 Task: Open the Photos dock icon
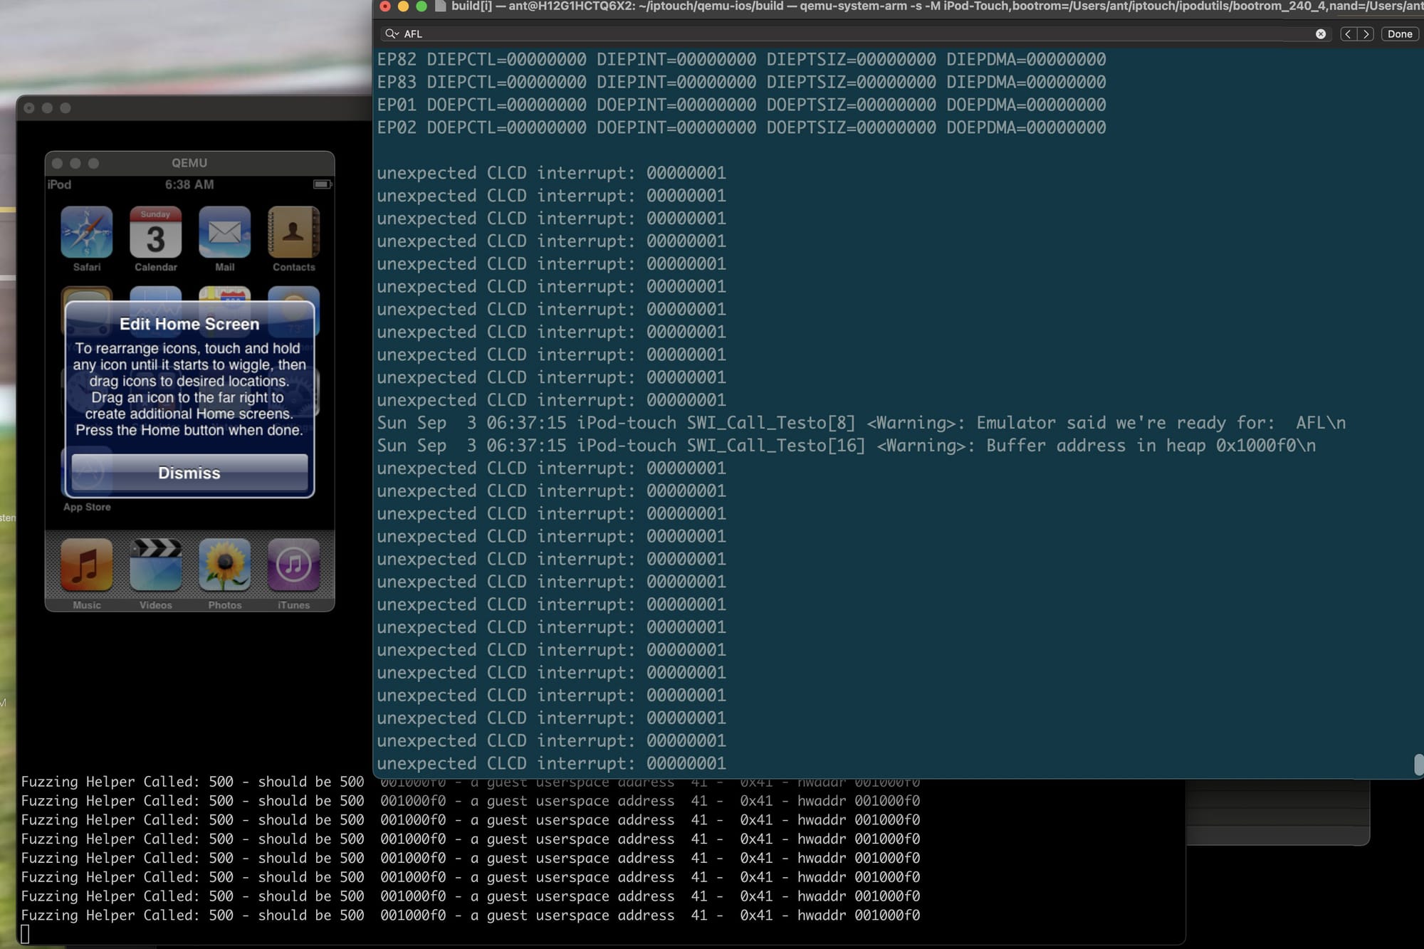(224, 565)
